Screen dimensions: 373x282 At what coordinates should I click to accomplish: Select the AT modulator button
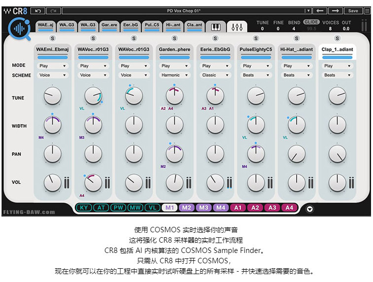[x=101, y=208]
